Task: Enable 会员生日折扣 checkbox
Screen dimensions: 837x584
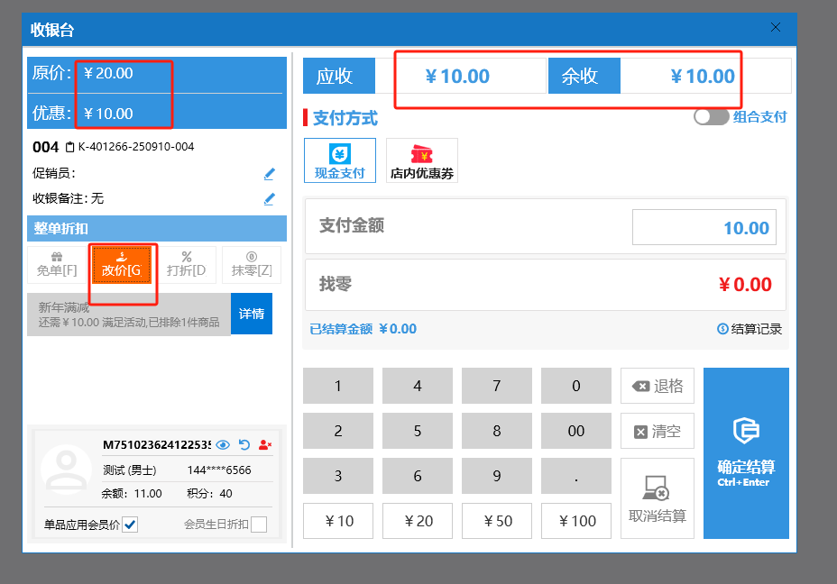Action: point(259,525)
